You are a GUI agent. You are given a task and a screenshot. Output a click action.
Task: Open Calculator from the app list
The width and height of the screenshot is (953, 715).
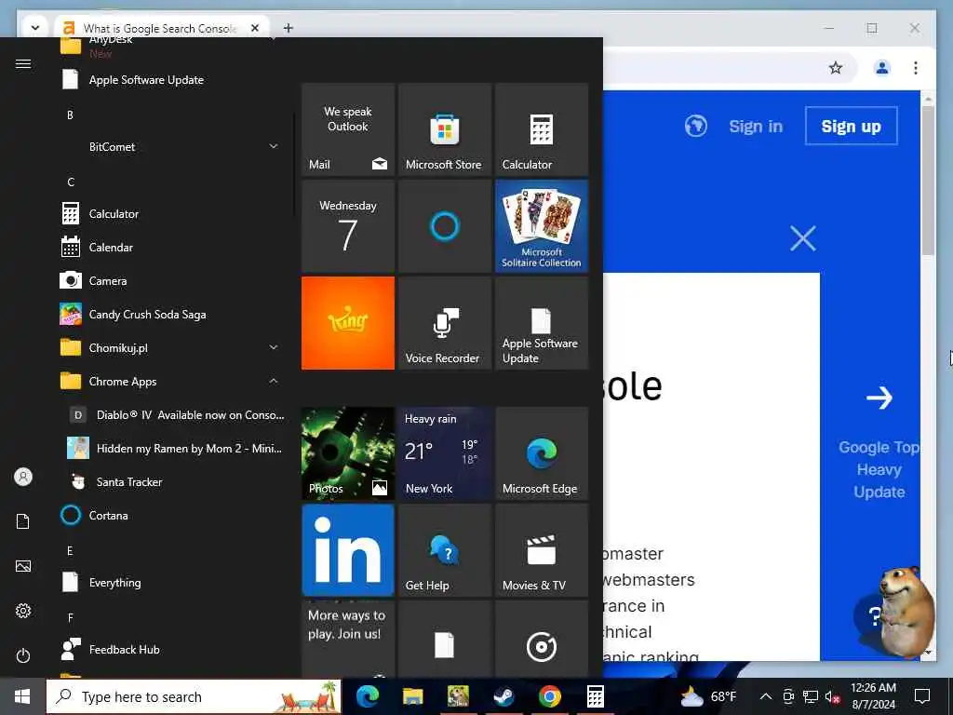pyautogui.click(x=172, y=214)
